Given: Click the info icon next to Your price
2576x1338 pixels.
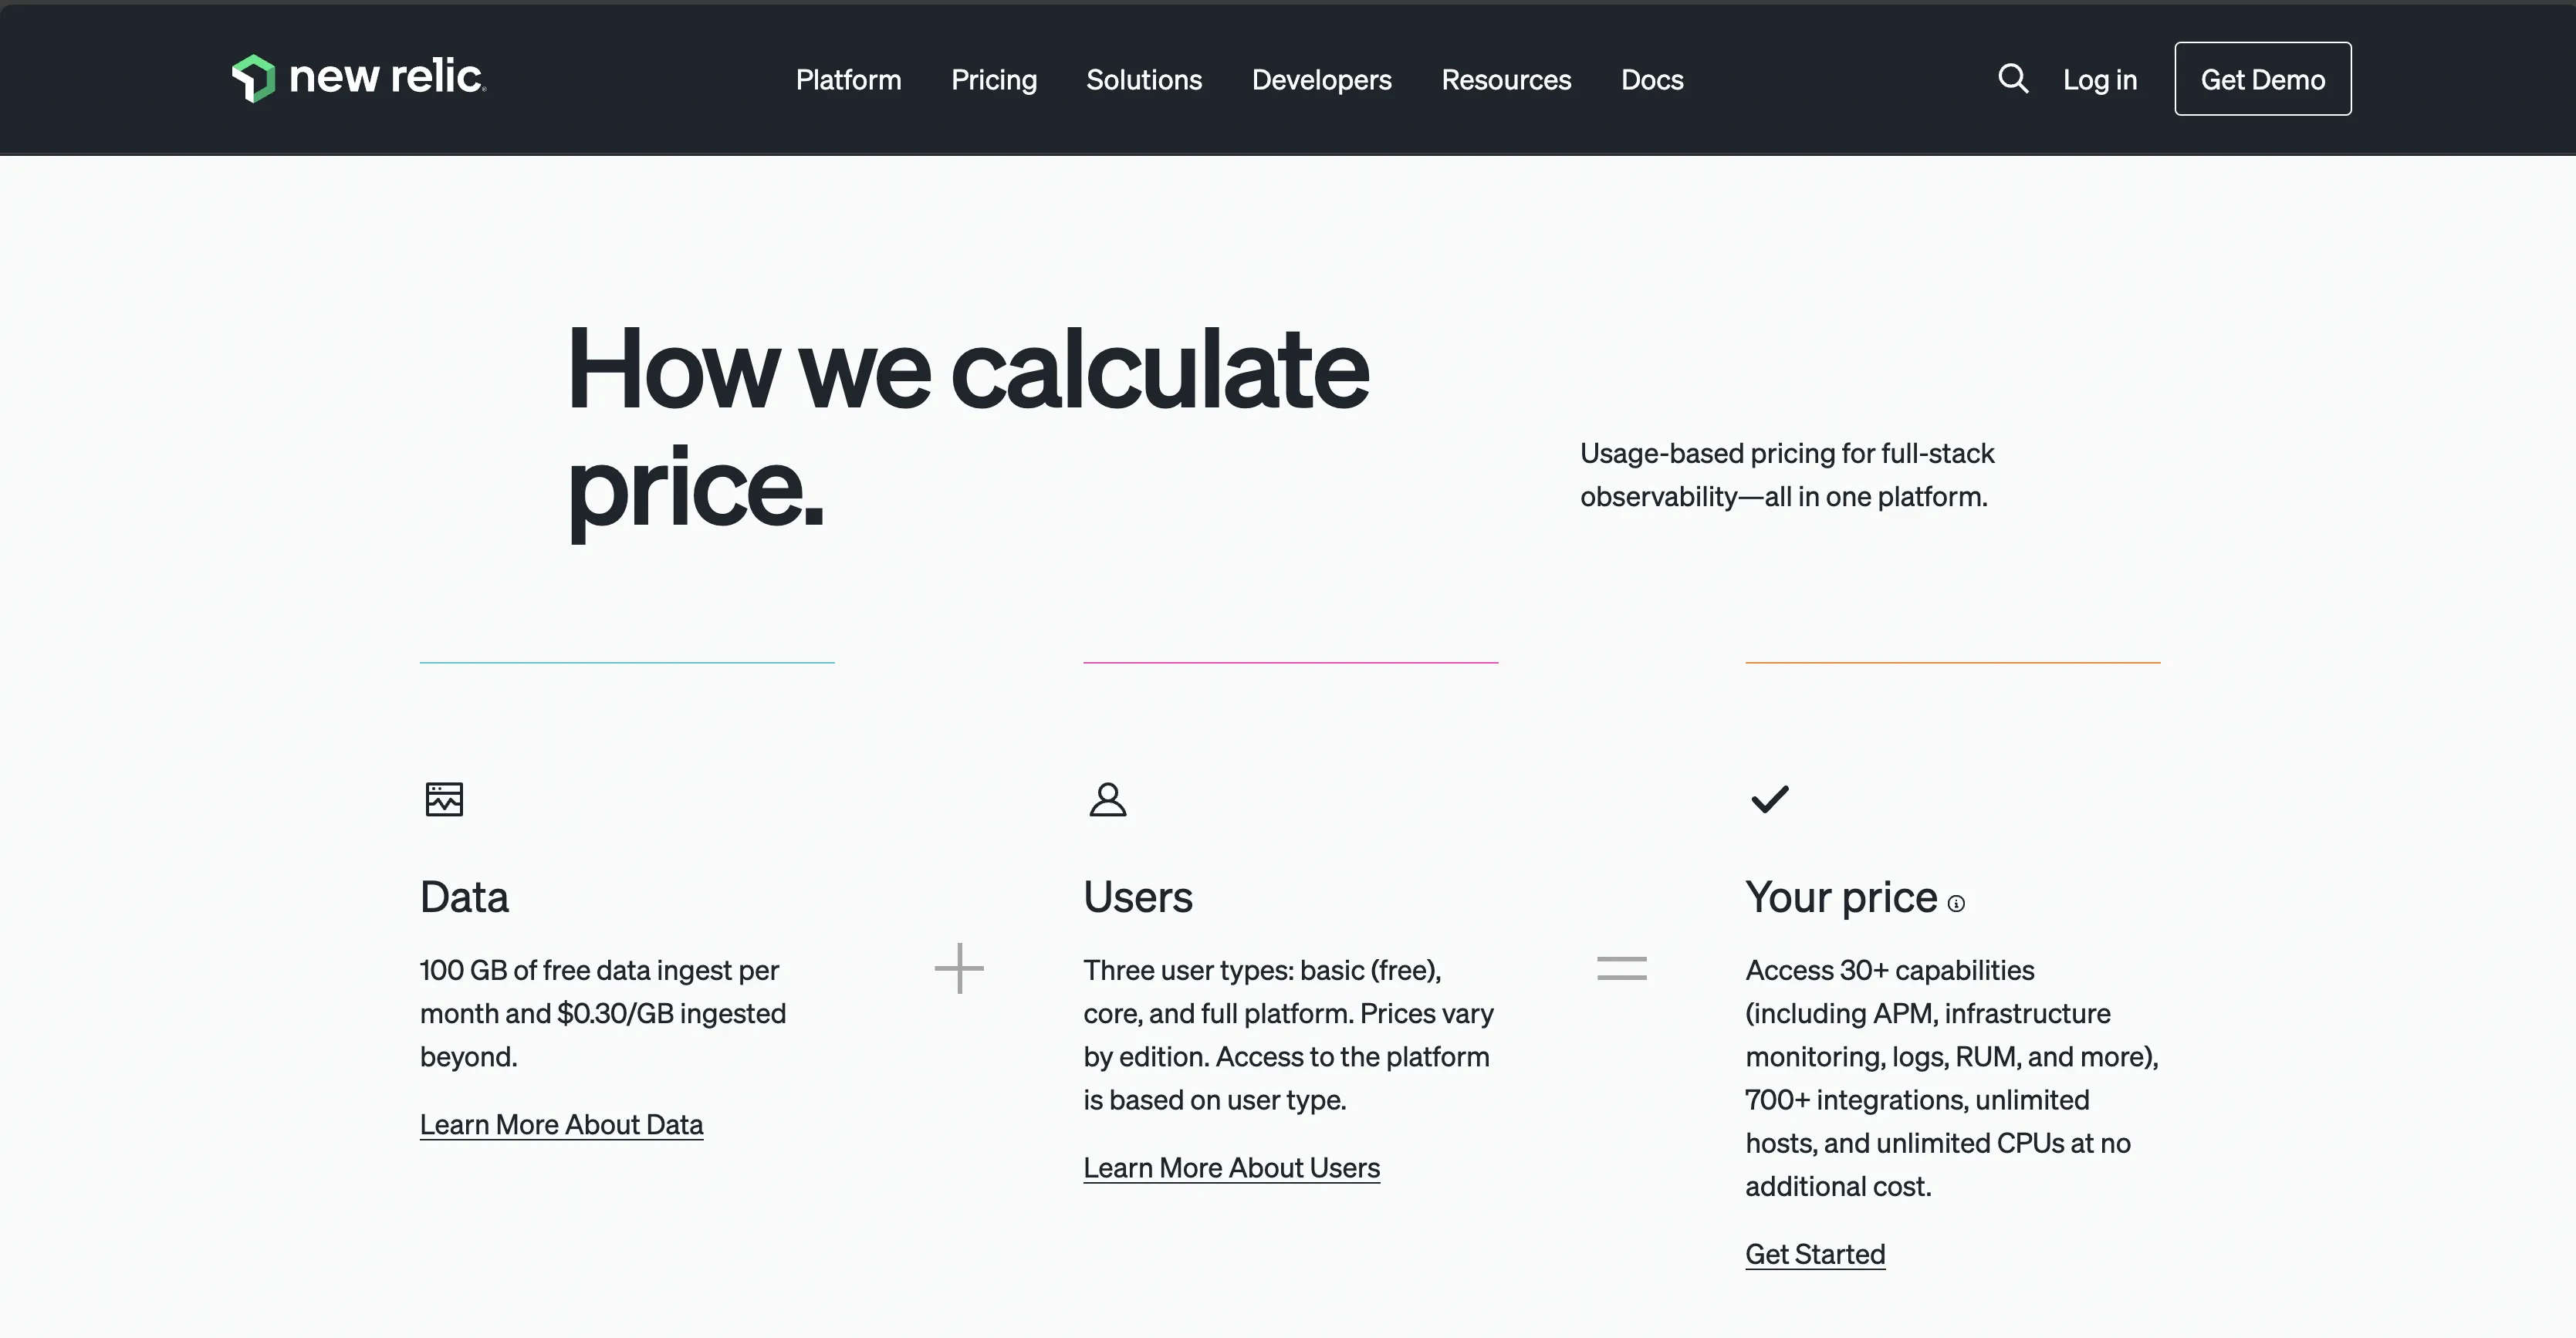Looking at the screenshot, I should [x=1957, y=903].
